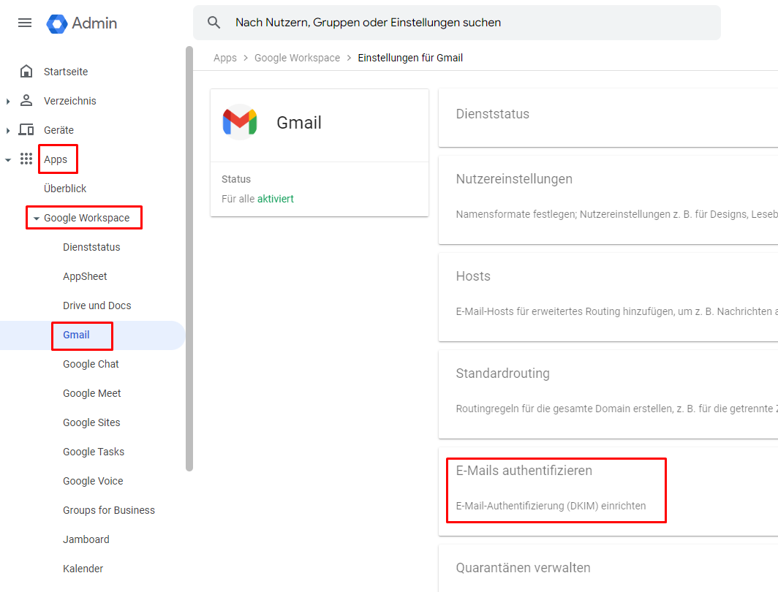The width and height of the screenshot is (778, 592).
Task: Click the Gmail title heading
Action: 299,123
